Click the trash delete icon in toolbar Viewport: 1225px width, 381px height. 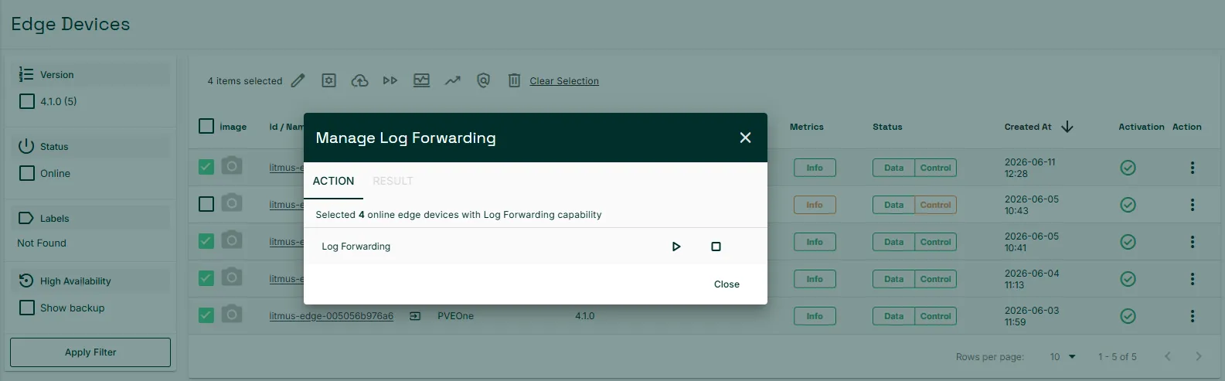click(514, 80)
